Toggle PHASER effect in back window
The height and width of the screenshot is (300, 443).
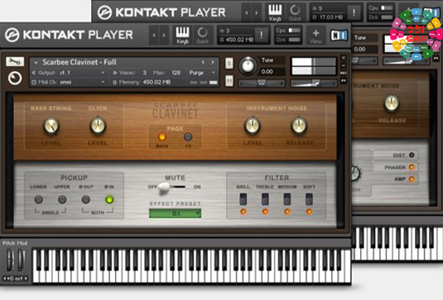coord(412,167)
